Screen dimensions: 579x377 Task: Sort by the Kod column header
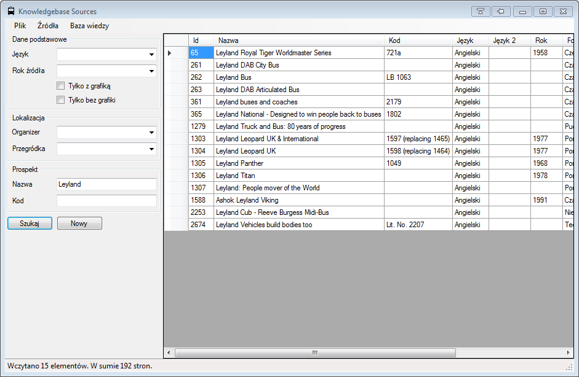[x=418, y=40]
